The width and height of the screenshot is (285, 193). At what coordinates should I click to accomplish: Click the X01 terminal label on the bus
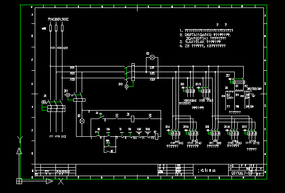click(72, 67)
